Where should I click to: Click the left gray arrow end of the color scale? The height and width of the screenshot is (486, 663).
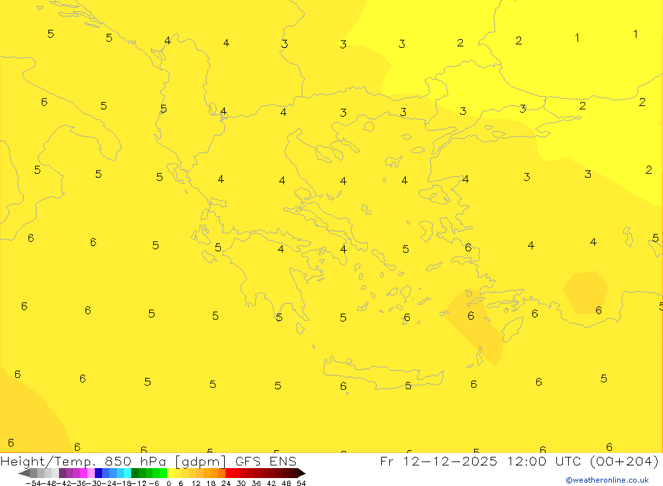pyautogui.click(x=25, y=473)
